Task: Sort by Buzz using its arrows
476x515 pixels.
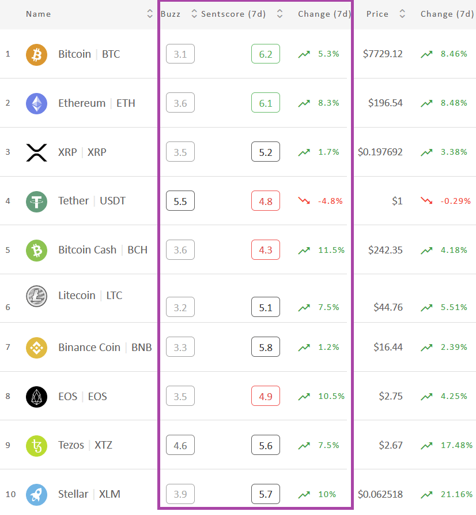Action: [x=194, y=14]
